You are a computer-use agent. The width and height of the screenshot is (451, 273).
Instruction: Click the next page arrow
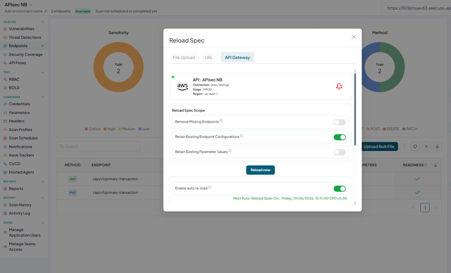click(437, 208)
